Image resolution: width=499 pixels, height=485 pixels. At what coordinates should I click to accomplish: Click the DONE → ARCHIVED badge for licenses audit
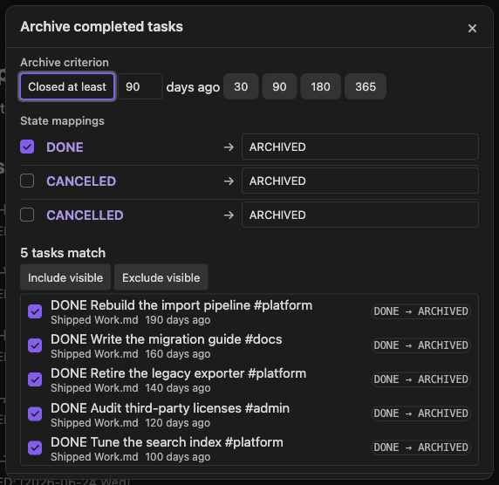pos(420,413)
